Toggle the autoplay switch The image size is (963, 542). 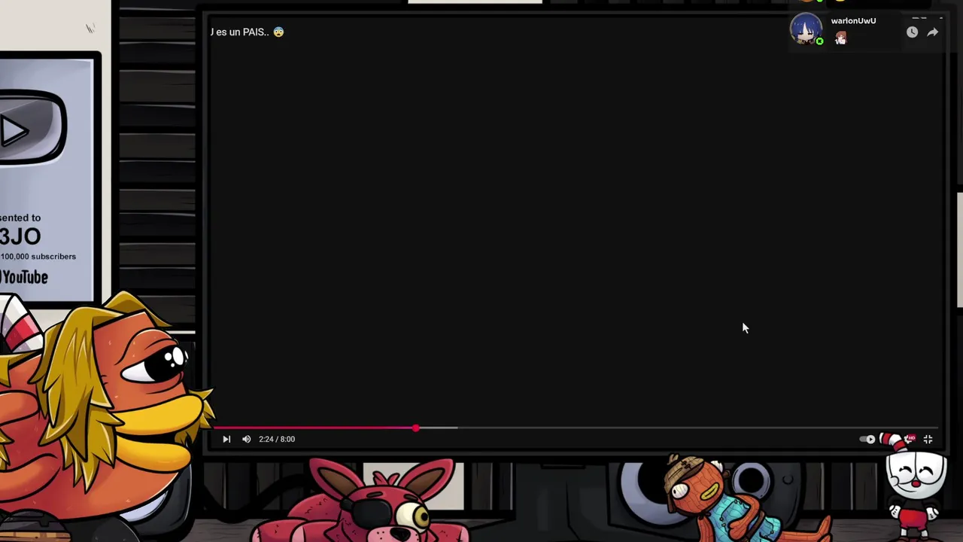pyautogui.click(x=867, y=439)
